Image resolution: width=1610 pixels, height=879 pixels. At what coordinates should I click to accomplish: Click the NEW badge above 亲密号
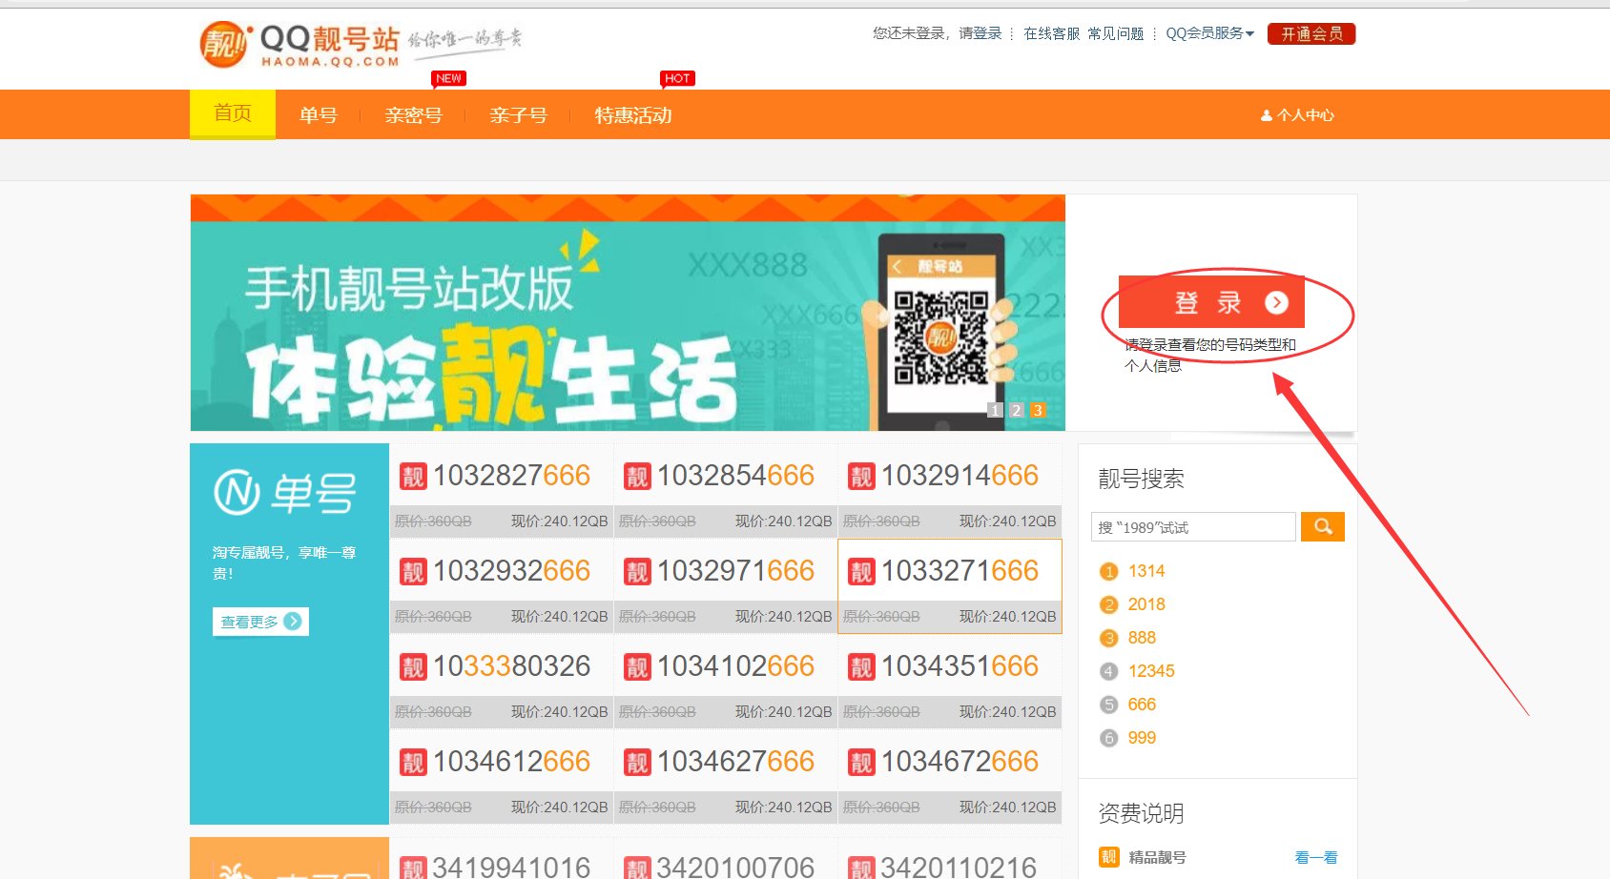[x=447, y=78]
